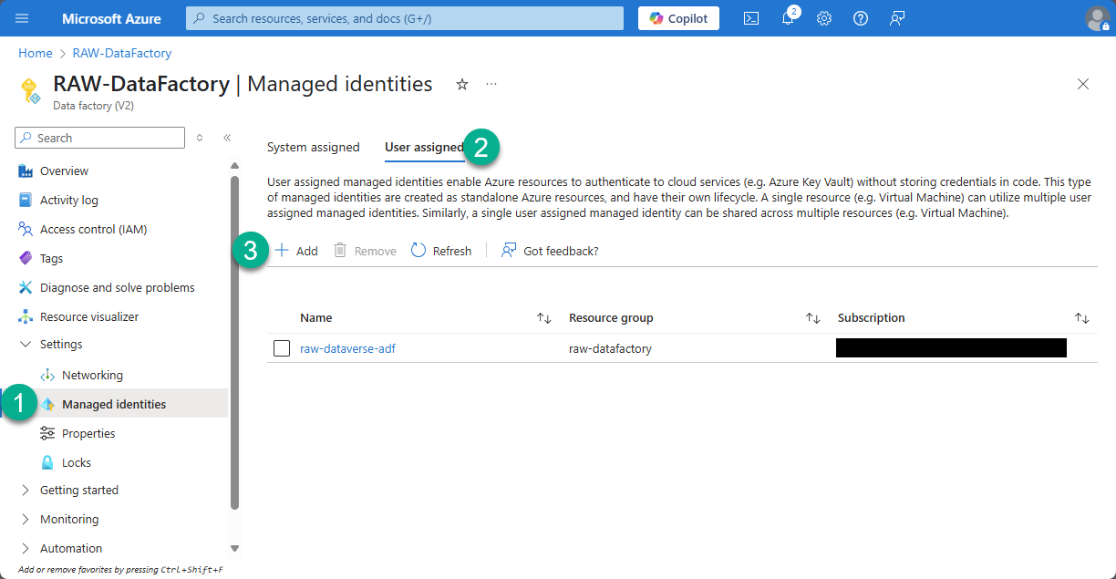Click the Data factory resource icon
Viewport: 1116px width, 579px height.
[x=30, y=90]
